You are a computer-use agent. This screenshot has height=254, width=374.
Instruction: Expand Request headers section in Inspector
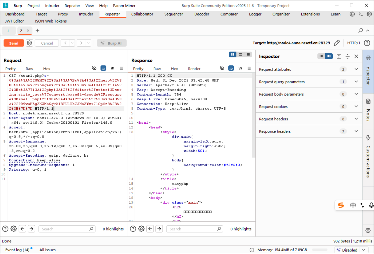(356, 119)
